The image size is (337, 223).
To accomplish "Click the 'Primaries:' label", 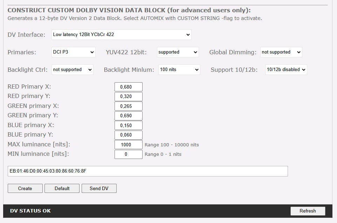I will coord(22,52).
